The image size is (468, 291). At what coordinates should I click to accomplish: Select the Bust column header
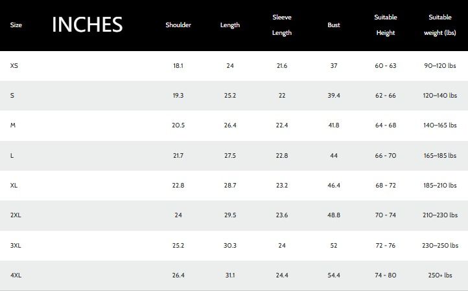(334, 25)
